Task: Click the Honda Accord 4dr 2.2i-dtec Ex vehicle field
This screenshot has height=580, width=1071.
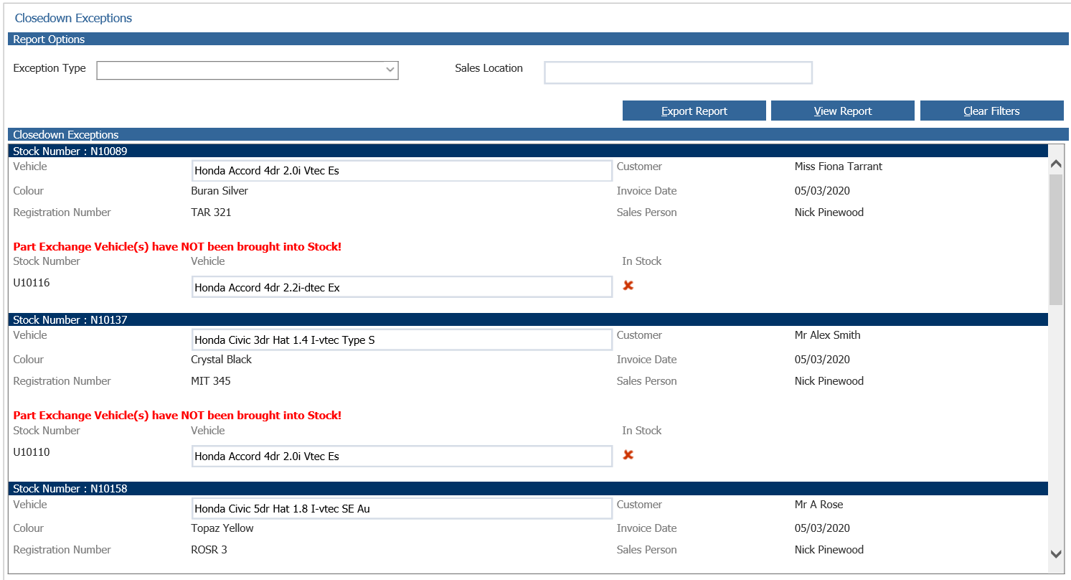Action: tap(402, 287)
